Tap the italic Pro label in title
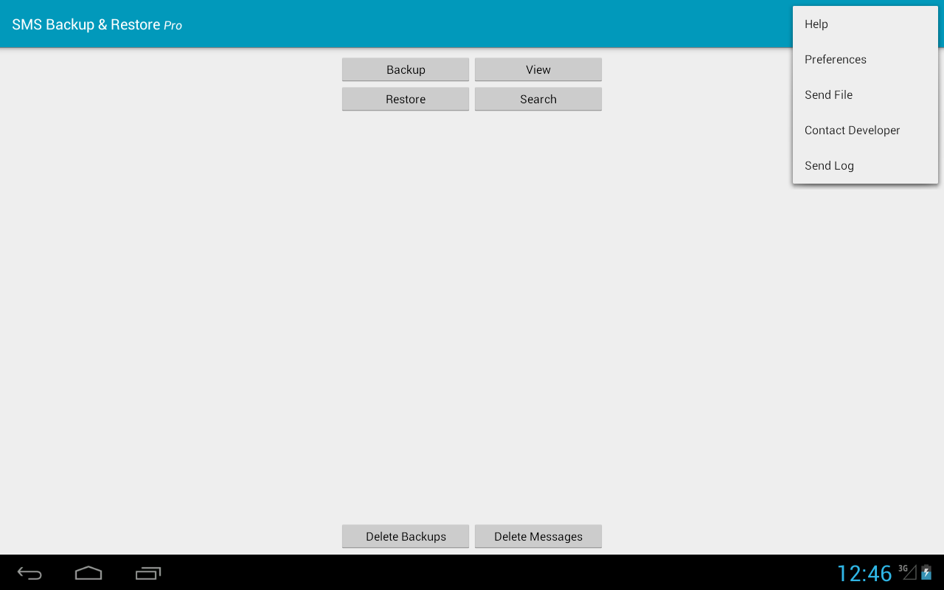Image resolution: width=944 pixels, height=590 pixels. coord(173,26)
